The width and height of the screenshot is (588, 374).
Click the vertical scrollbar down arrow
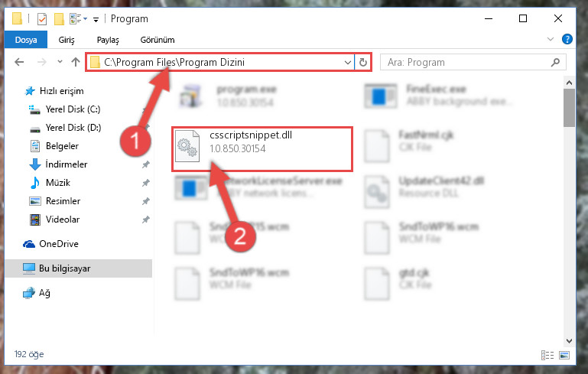tap(569, 340)
